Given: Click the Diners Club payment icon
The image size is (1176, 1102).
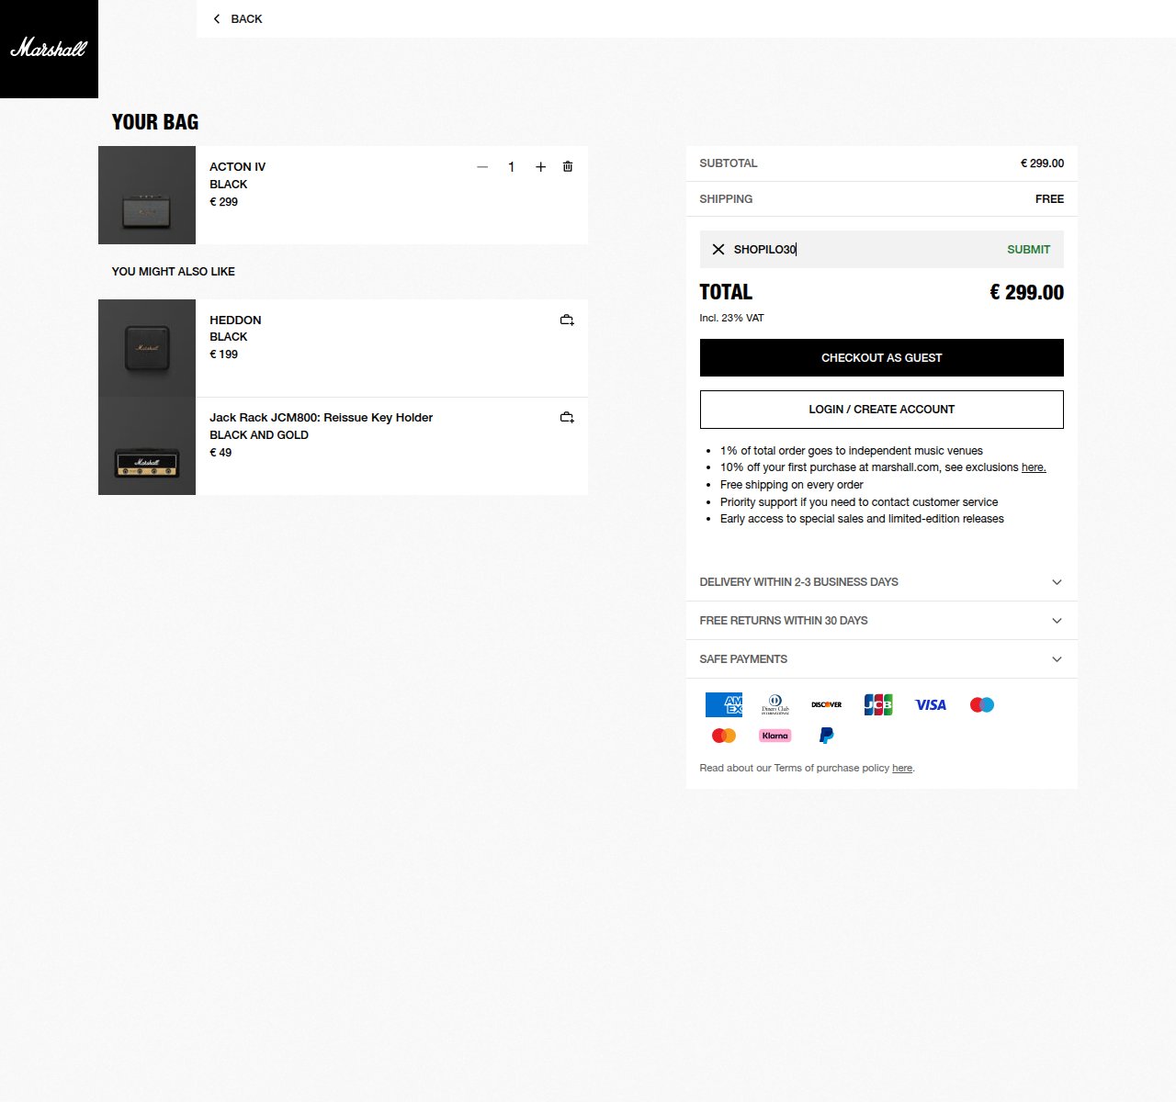Looking at the screenshot, I should (775, 704).
